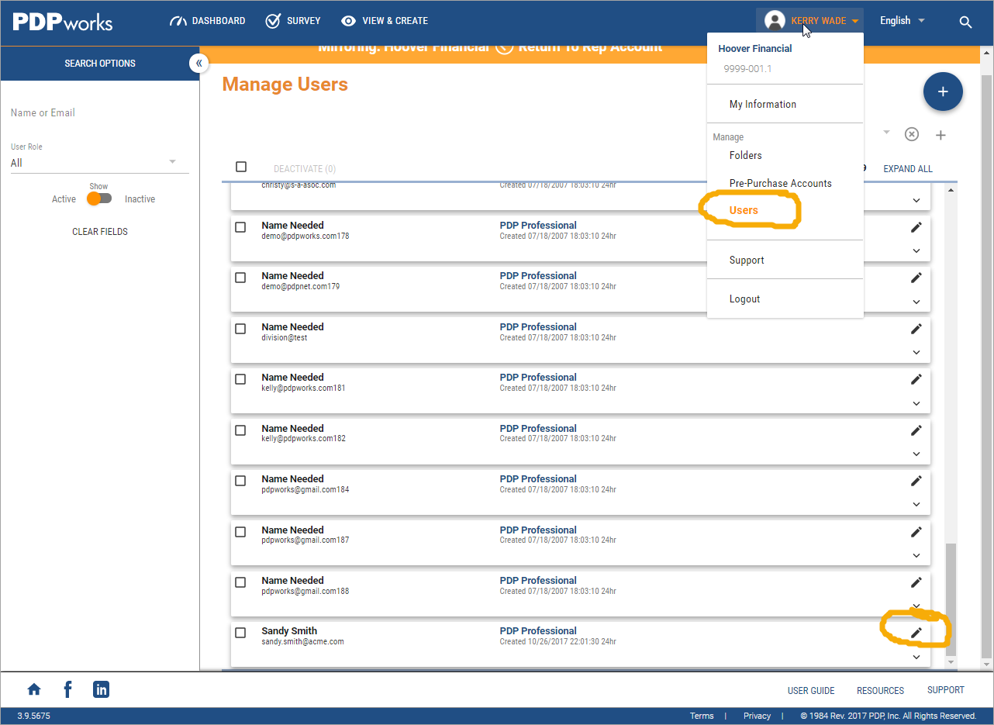Edit user pdpworks@gmail.com187 with pencil icon
The image size is (994, 725).
tap(916, 531)
